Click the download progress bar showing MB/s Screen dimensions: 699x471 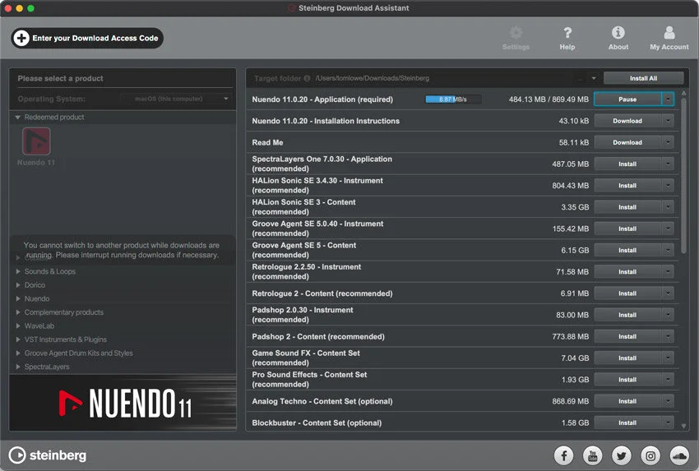pos(453,99)
